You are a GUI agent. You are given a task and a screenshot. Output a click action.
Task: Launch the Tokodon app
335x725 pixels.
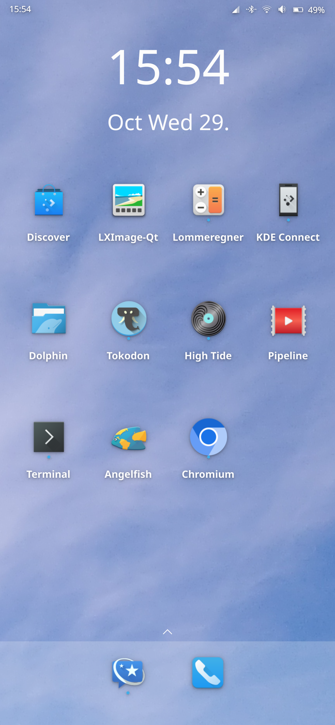click(128, 319)
